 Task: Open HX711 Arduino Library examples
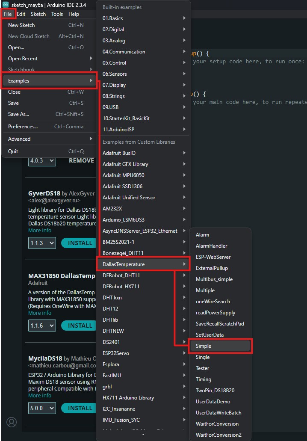[144, 398]
